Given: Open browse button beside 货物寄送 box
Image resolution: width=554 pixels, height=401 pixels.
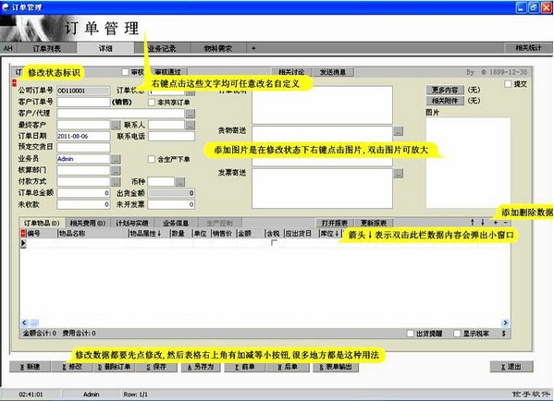Looking at the screenshot, I should pos(399,131).
